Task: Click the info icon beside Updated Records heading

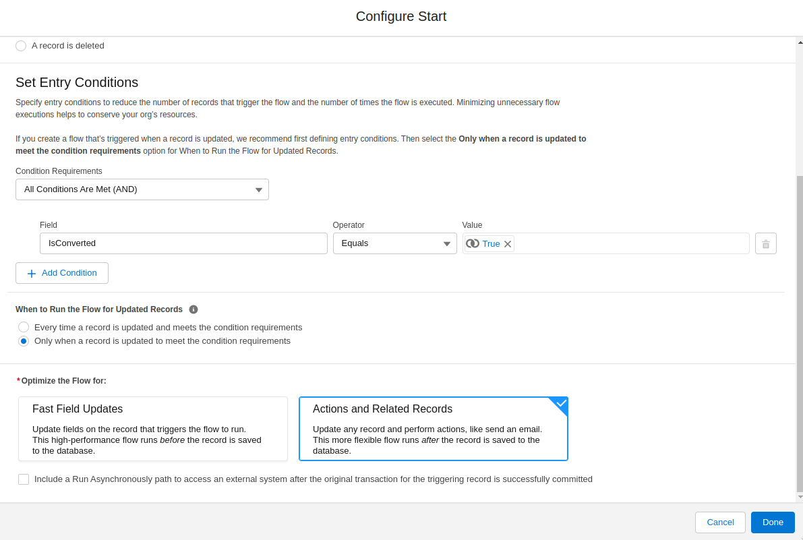Action: (194, 309)
